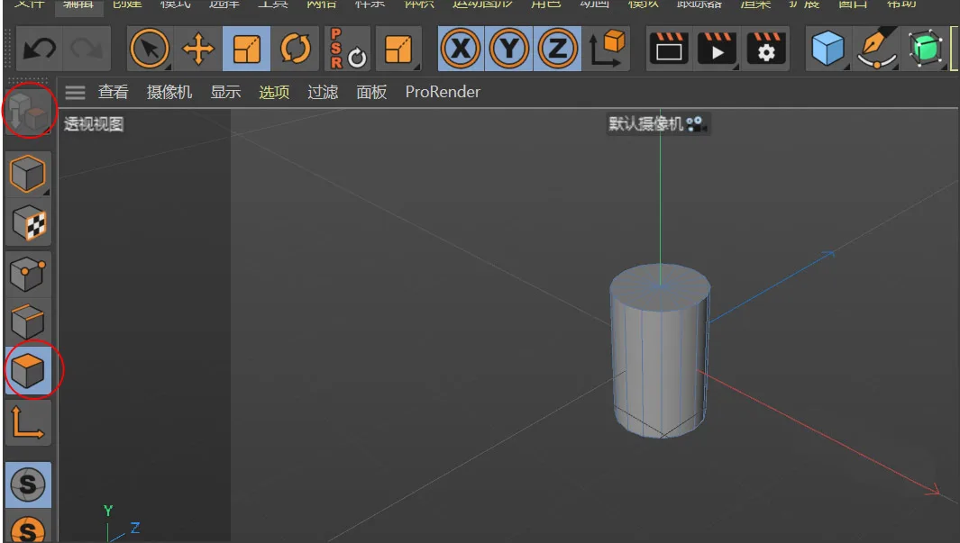Click the cylinder's top cap face
The height and width of the screenshot is (543, 960).
click(660, 286)
